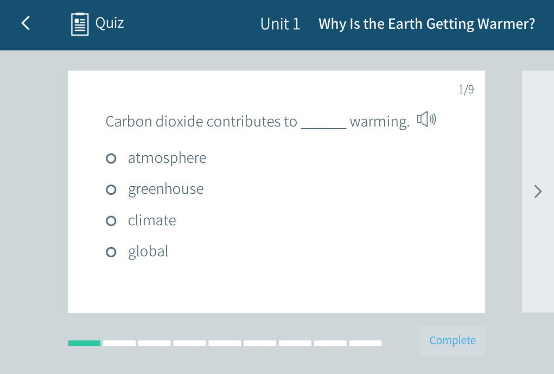Choose the 'global' radio option

pyautogui.click(x=111, y=252)
